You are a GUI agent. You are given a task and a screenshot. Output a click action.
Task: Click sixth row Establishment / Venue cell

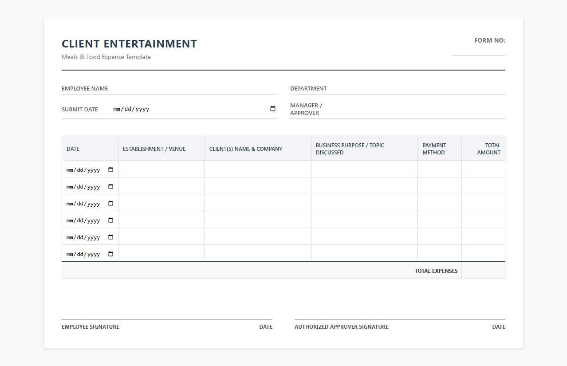161,253
